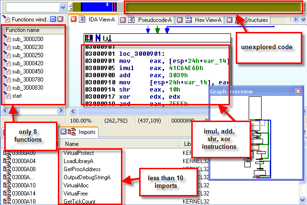Select the VirtualProtect import row
This screenshot has height=205, width=307.
point(79,154)
